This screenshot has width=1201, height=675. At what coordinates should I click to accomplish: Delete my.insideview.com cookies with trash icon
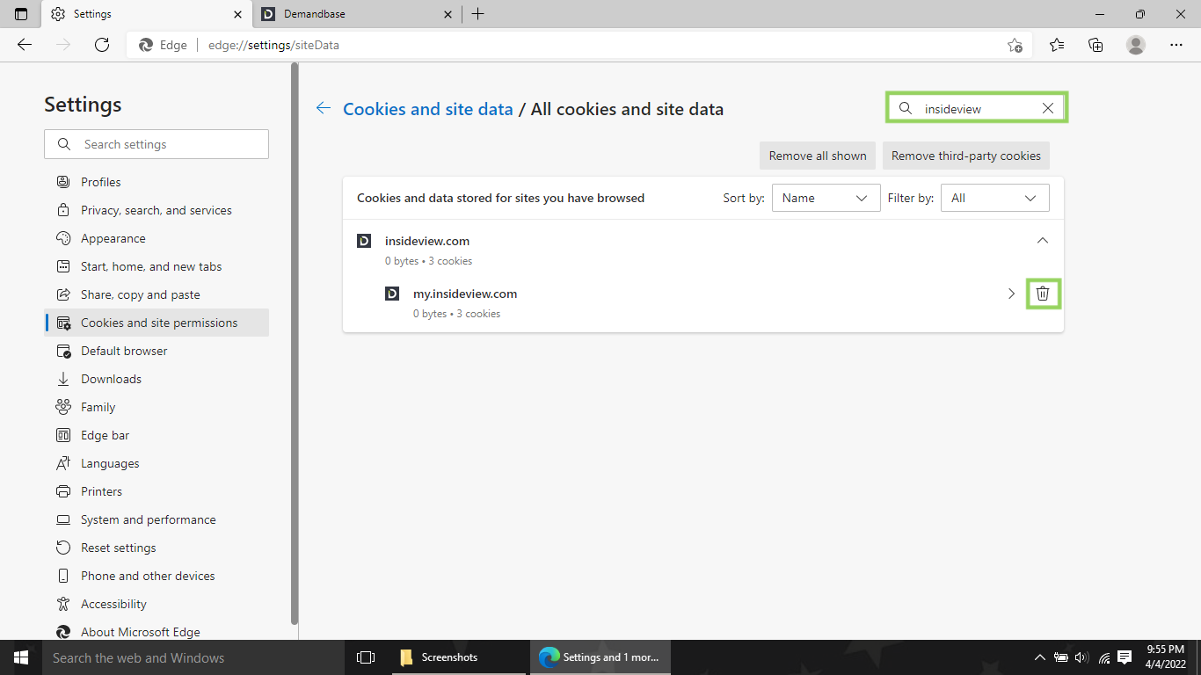click(x=1043, y=294)
